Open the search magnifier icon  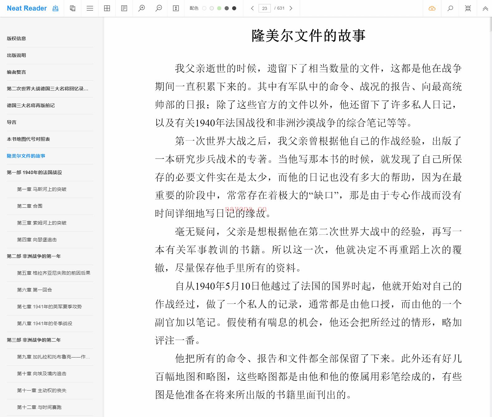click(450, 8)
